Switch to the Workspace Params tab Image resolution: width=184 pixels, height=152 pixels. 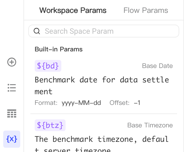tap(73, 10)
